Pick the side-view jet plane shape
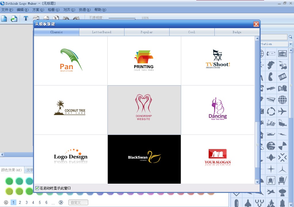294x207 pixels. 283,134
